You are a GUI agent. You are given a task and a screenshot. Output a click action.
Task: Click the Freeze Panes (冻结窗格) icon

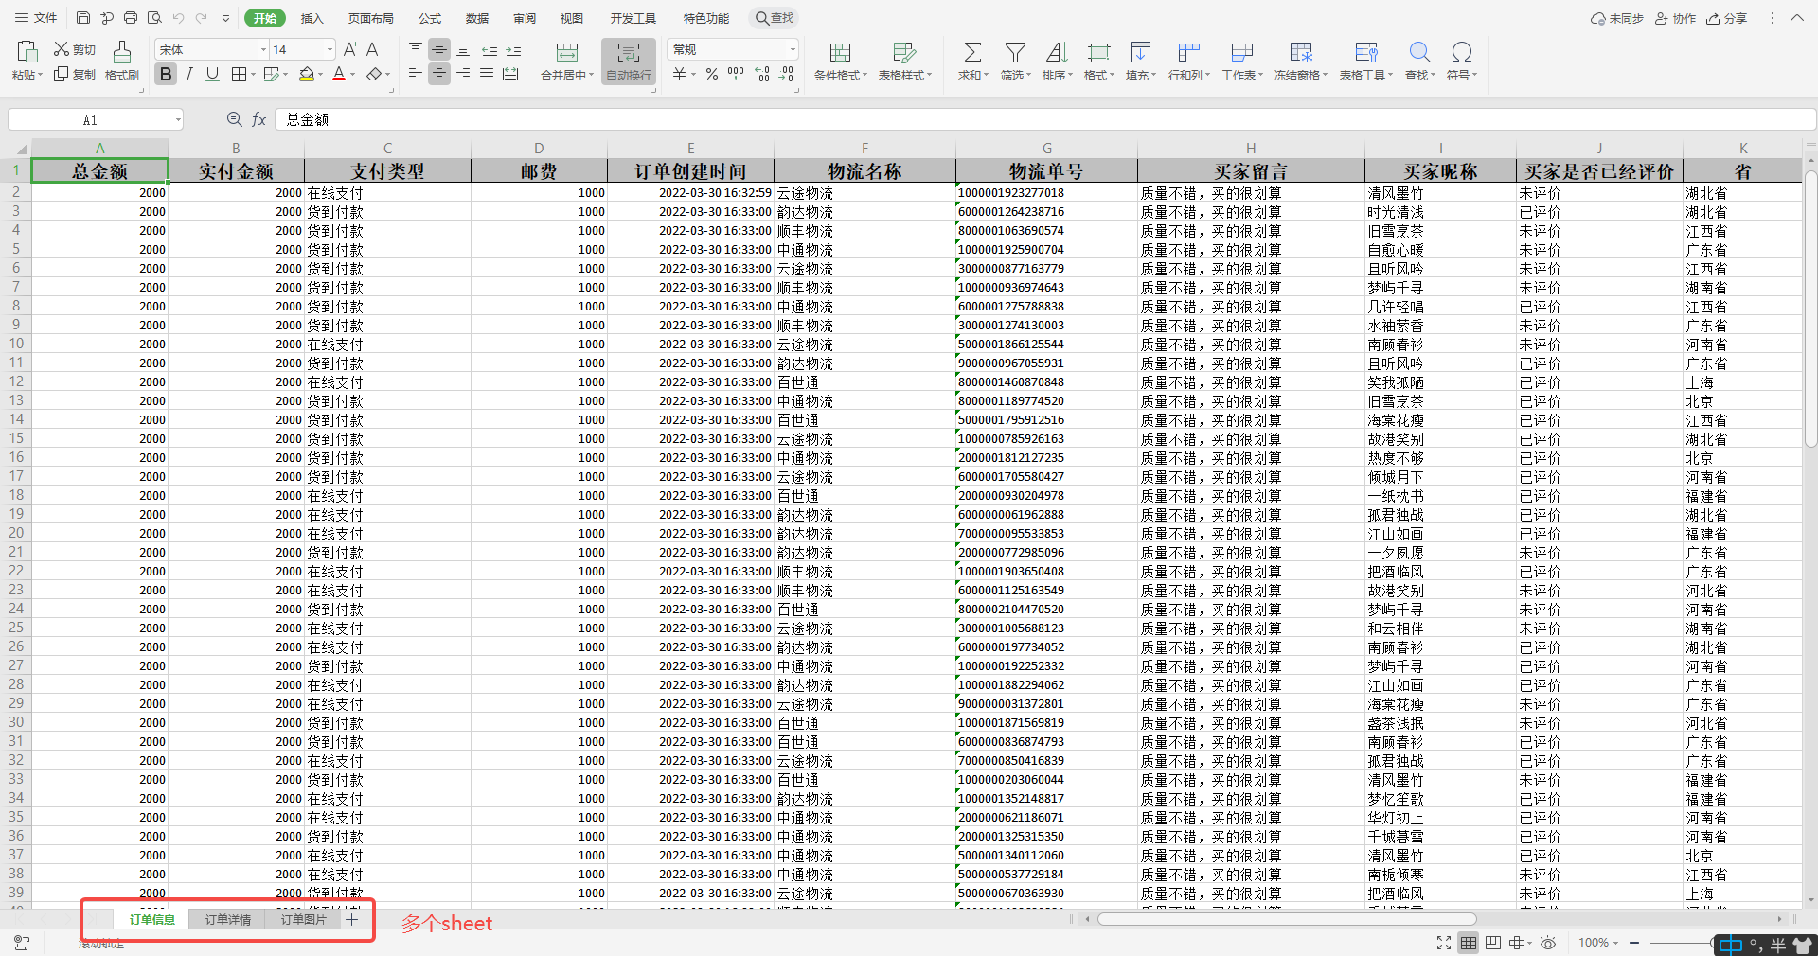[x=1300, y=61]
